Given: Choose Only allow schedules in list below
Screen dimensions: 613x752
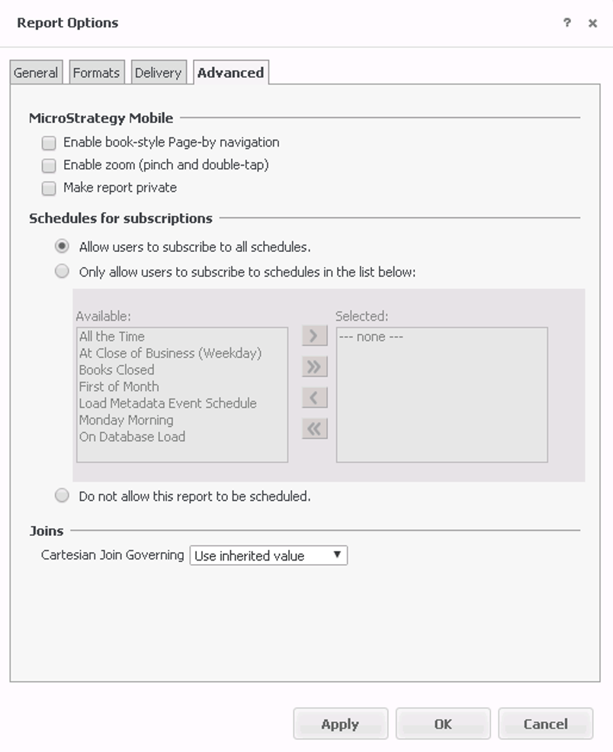Looking at the screenshot, I should tap(62, 271).
